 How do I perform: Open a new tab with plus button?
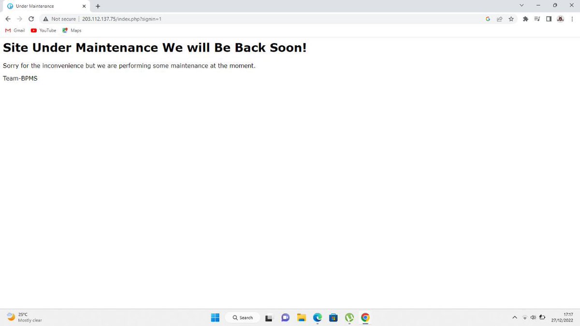pos(98,6)
